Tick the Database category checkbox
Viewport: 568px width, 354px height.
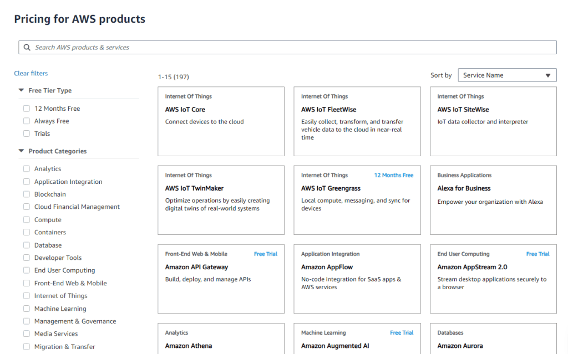27,245
